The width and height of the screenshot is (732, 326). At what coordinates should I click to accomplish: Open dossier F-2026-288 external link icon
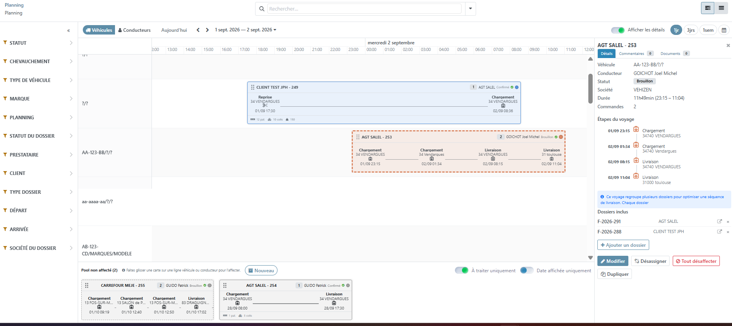point(719,231)
